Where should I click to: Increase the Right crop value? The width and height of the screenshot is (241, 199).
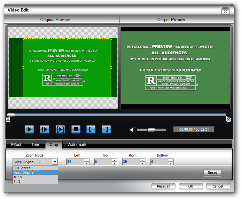143,160
